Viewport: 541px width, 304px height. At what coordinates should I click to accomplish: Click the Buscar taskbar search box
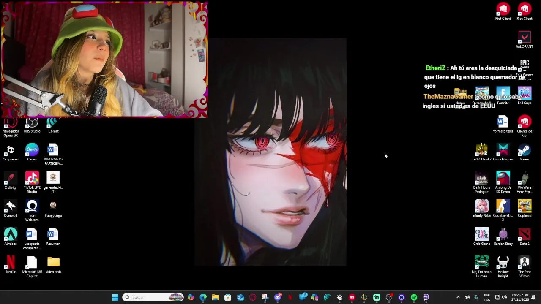point(153,297)
